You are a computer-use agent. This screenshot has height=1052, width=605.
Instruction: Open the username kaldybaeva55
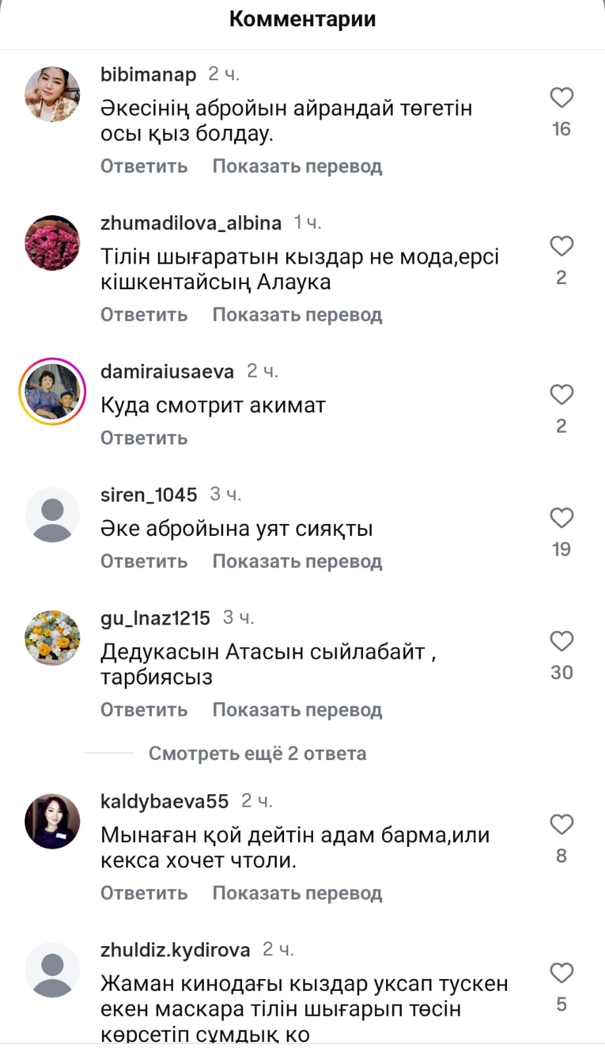click(164, 801)
